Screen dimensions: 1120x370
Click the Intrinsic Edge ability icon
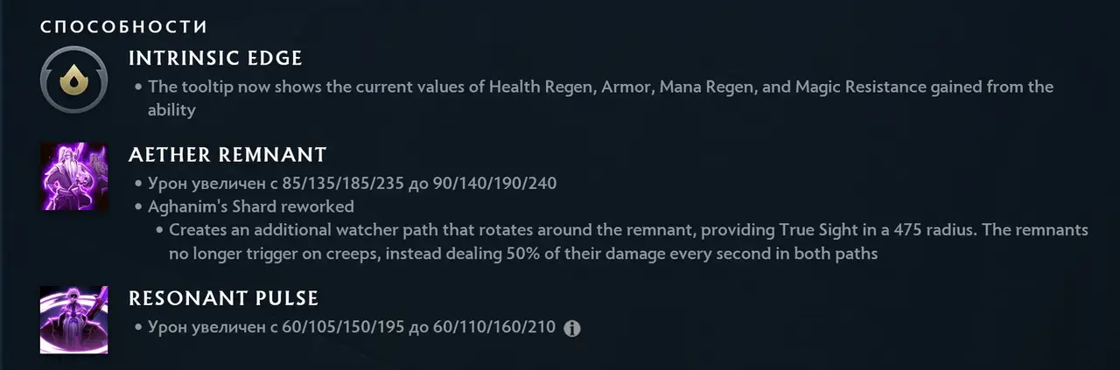pos(73,80)
